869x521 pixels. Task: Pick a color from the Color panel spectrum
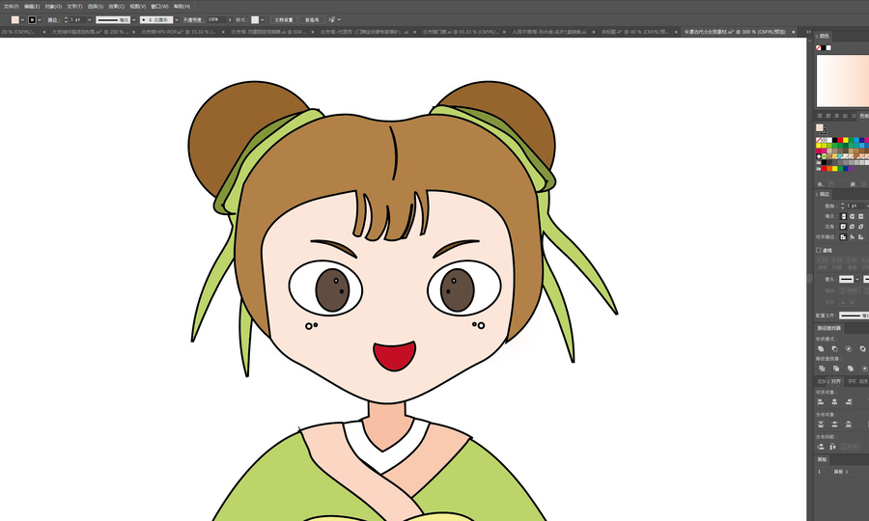(x=843, y=81)
